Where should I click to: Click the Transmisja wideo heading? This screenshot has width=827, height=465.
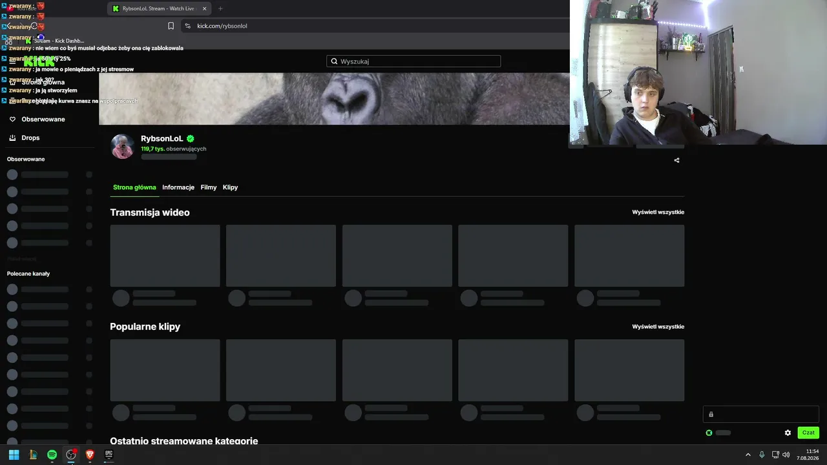pyautogui.click(x=150, y=212)
